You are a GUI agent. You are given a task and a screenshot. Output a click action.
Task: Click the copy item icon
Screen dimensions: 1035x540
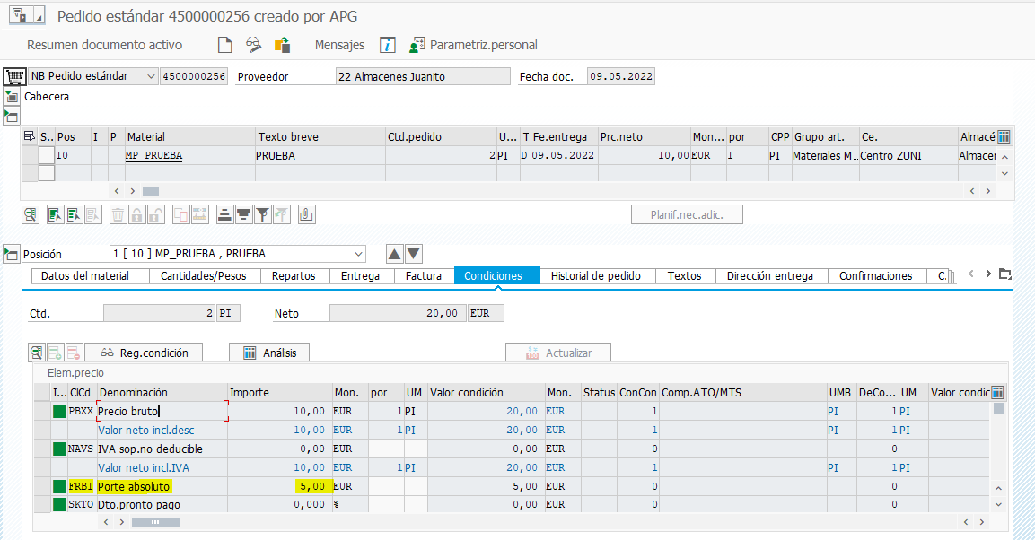[180, 214]
